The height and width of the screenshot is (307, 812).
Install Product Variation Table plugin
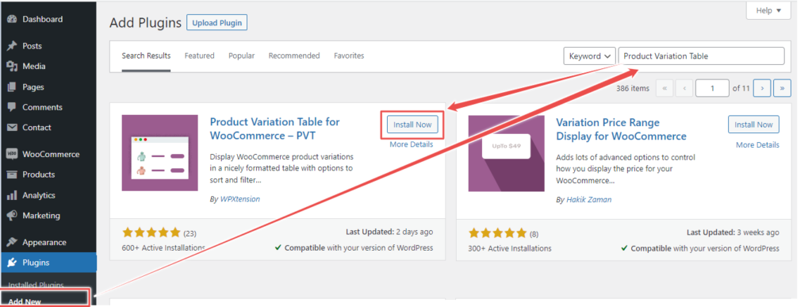coord(412,125)
